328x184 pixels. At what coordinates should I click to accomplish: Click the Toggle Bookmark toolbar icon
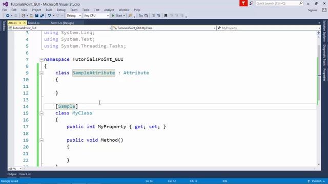166,16
